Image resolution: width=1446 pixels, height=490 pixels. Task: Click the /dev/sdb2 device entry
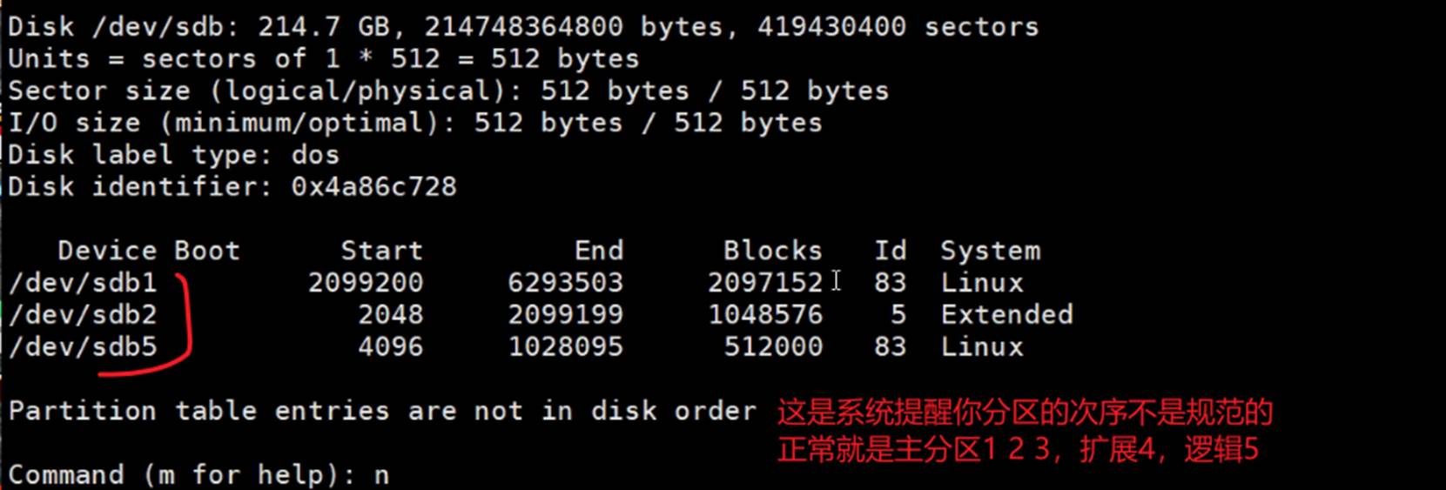click(83, 315)
